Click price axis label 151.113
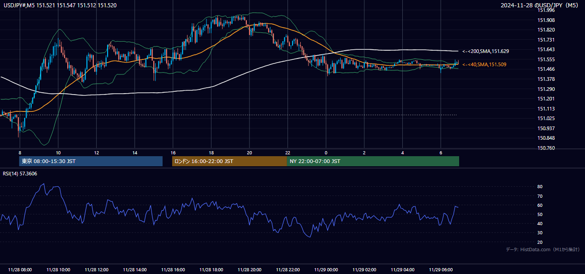This screenshot has width=585, height=274. (546, 109)
